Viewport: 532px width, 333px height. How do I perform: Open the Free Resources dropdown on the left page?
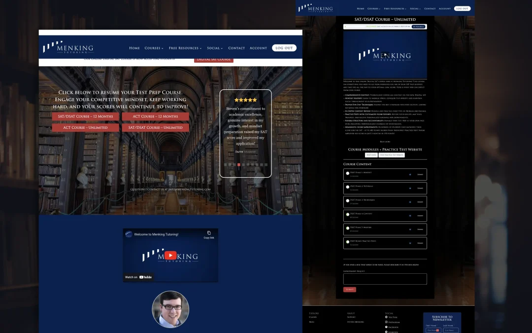[185, 48]
